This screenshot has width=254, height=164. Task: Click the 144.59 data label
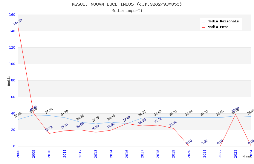(18, 22)
